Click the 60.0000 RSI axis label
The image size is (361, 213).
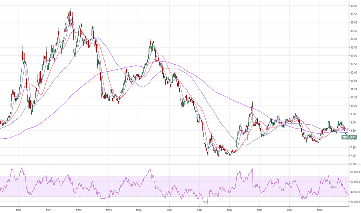(355, 182)
